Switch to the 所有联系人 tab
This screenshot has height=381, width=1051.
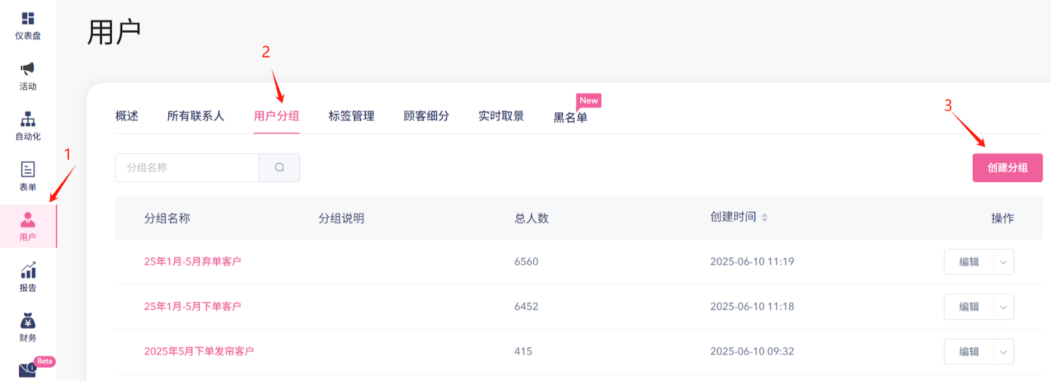click(x=195, y=116)
